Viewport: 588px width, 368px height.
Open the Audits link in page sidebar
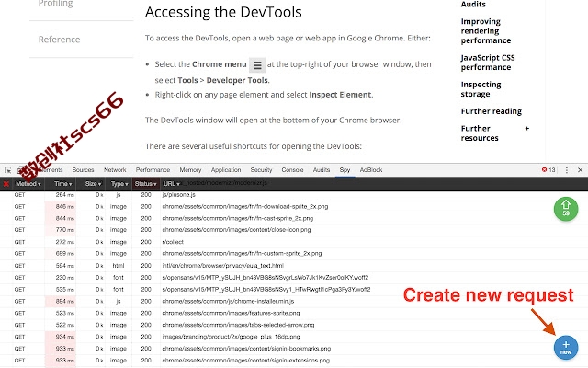point(473,4)
